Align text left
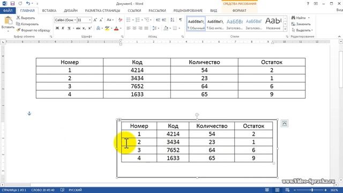343x193 pixels. tap(129, 28)
